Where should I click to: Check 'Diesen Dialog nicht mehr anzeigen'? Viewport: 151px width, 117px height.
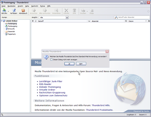[51, 60]
